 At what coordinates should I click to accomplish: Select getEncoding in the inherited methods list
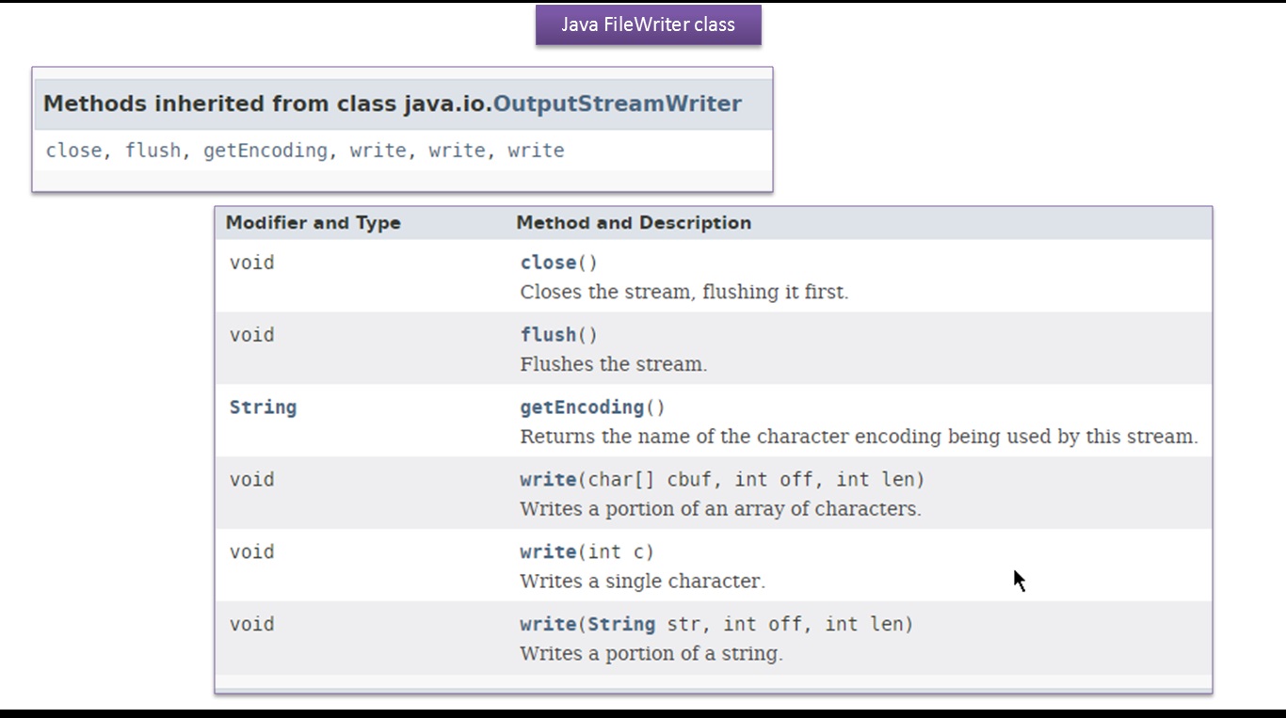265,151
